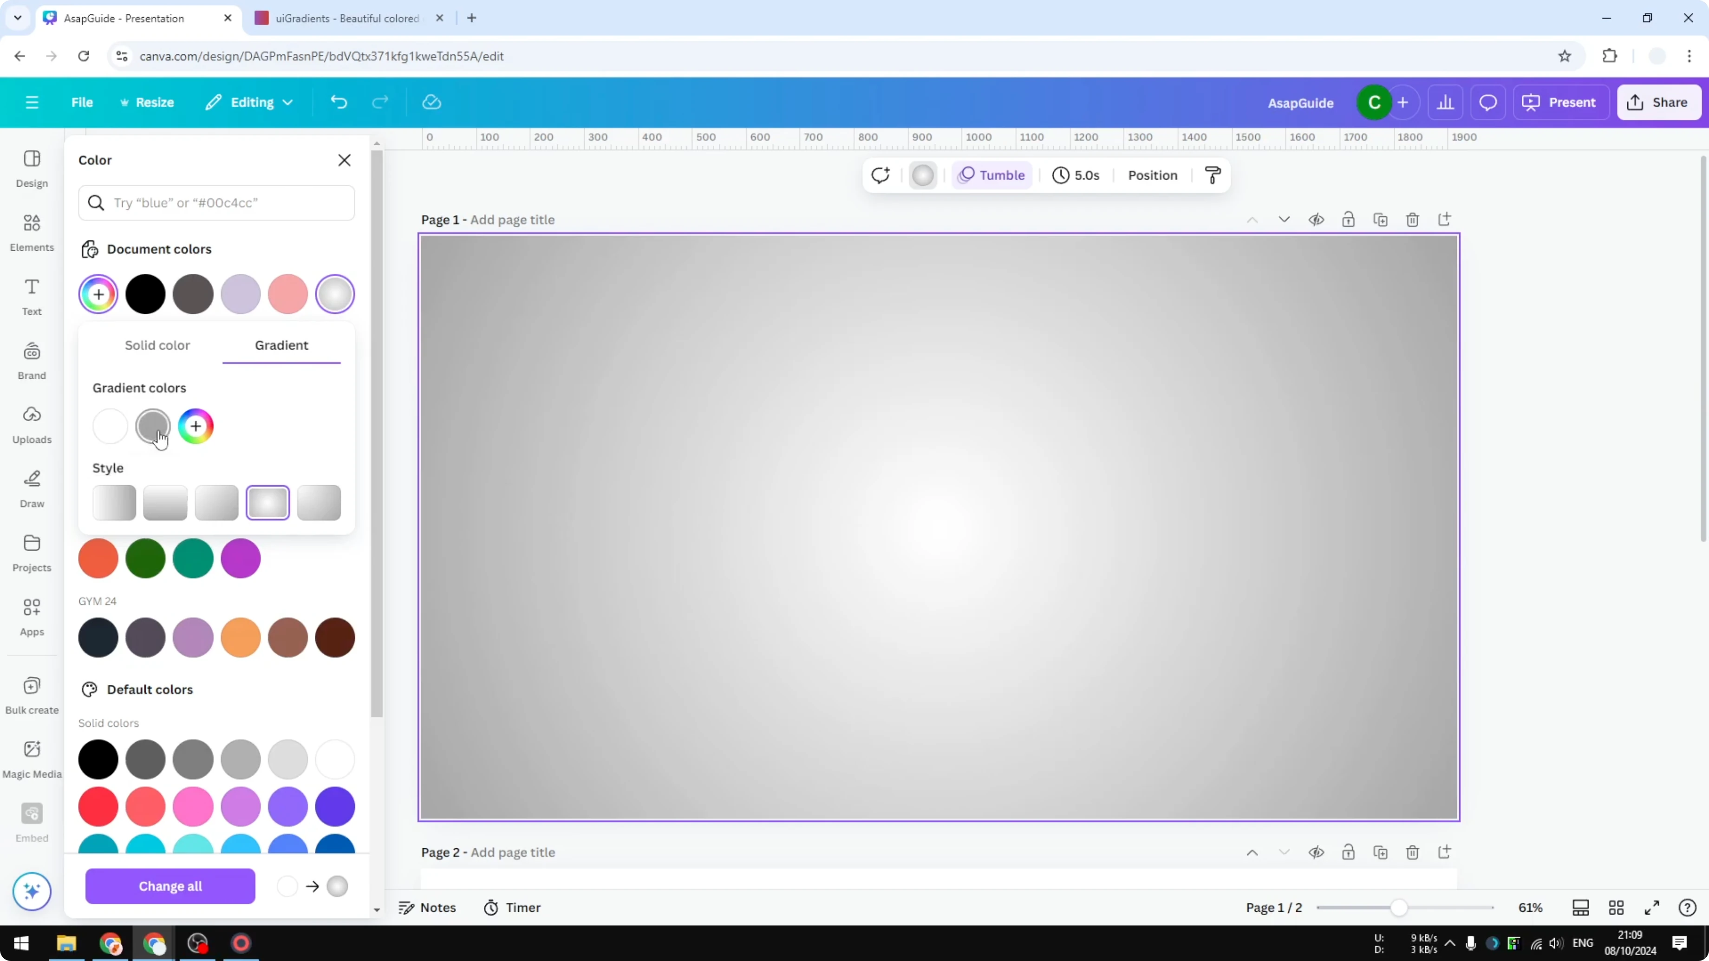Viewport: 1709px width, 961px height.
Task: Open the Chrome icon on the taskbar
Action: click(111, 943)
